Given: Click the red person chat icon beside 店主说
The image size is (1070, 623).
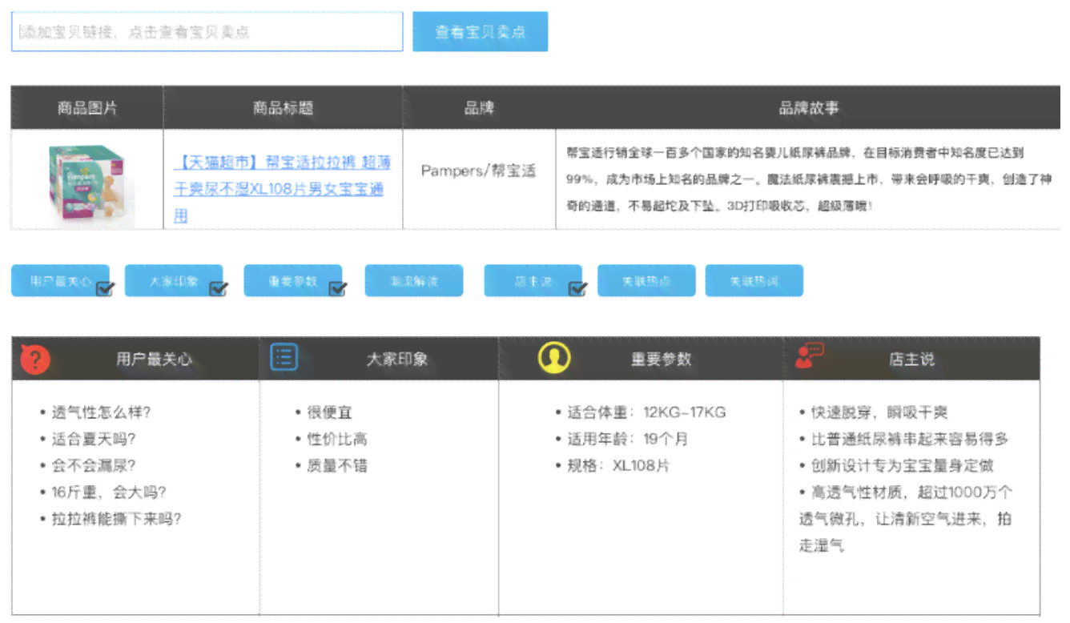Looking at the screenshot, I should [809, 356].
